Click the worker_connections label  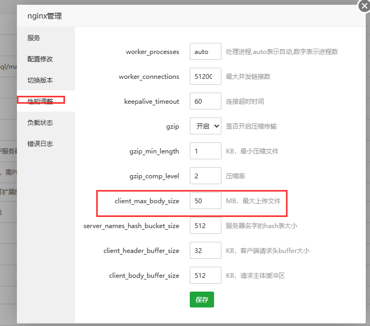149,77
